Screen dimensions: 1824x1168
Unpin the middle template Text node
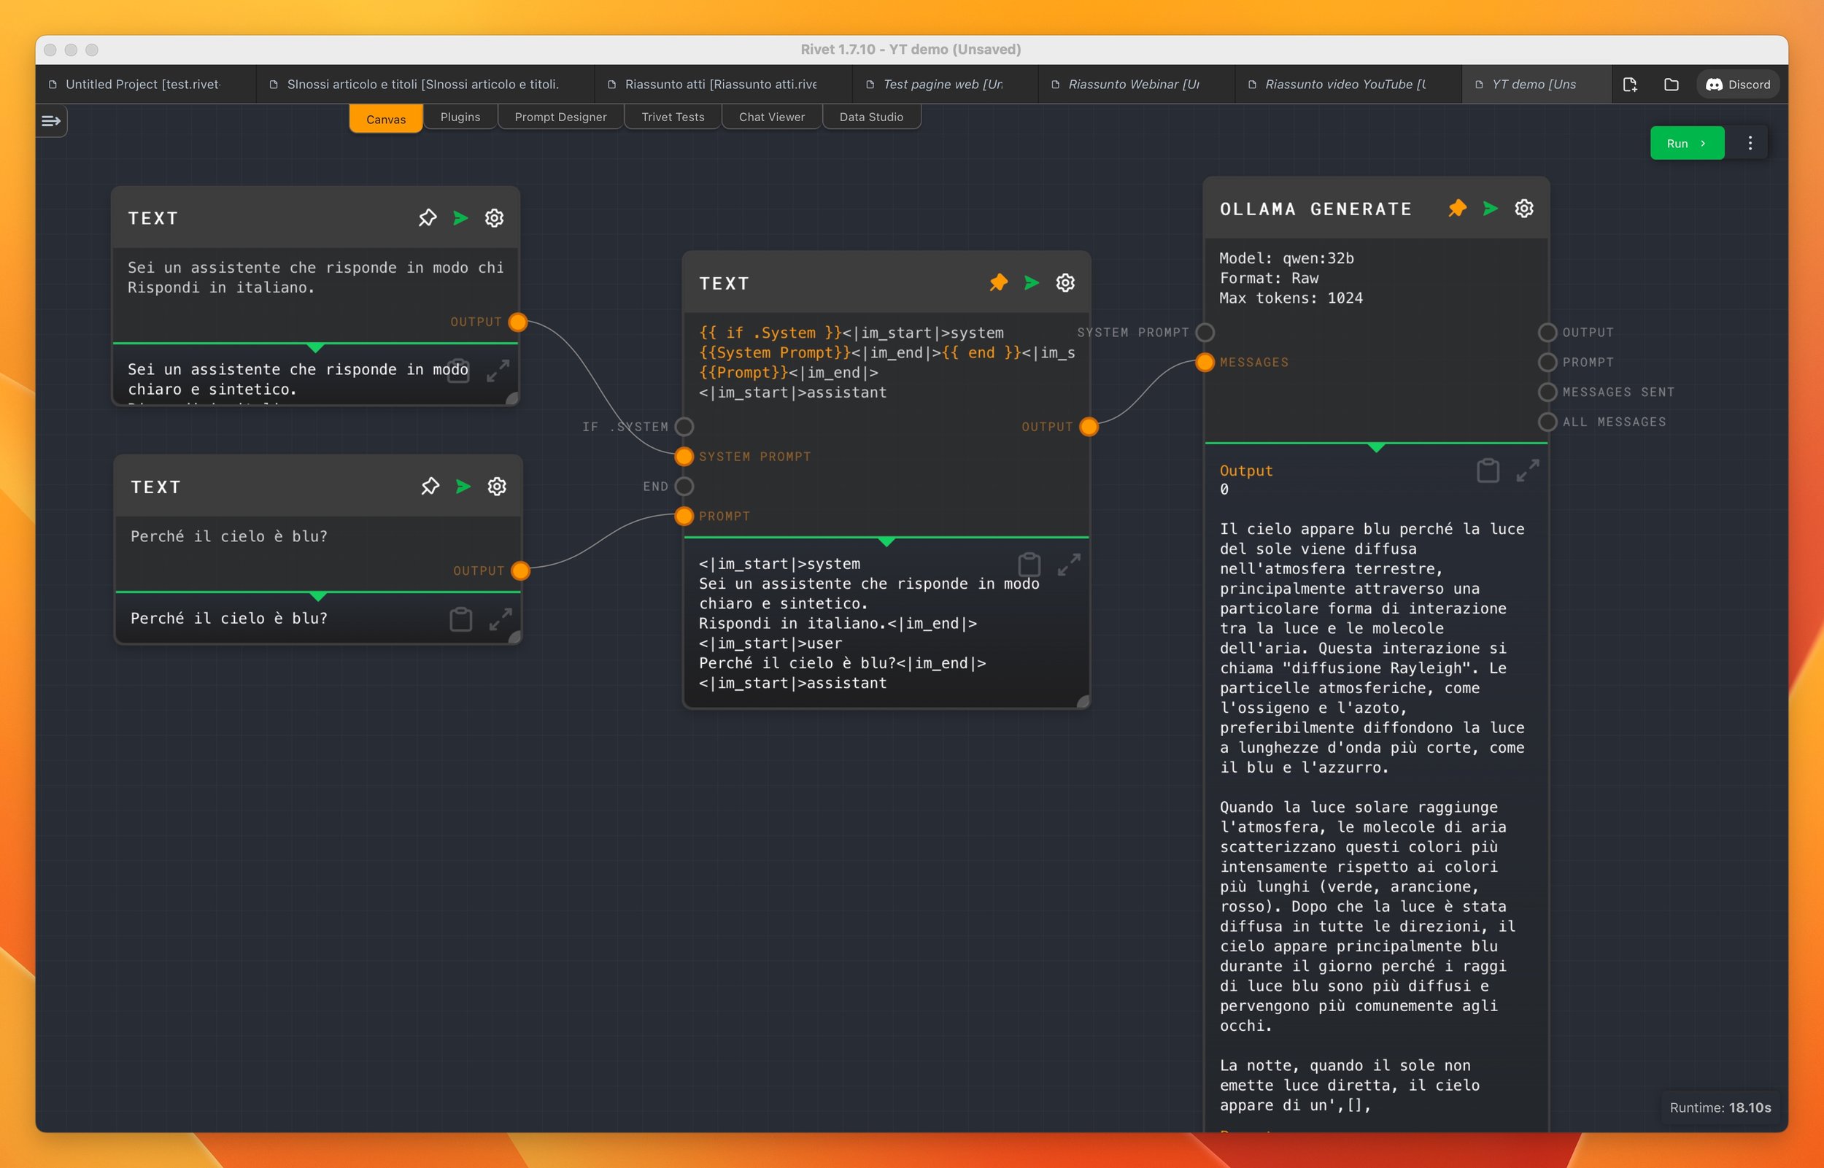click(x=999, y=282)
